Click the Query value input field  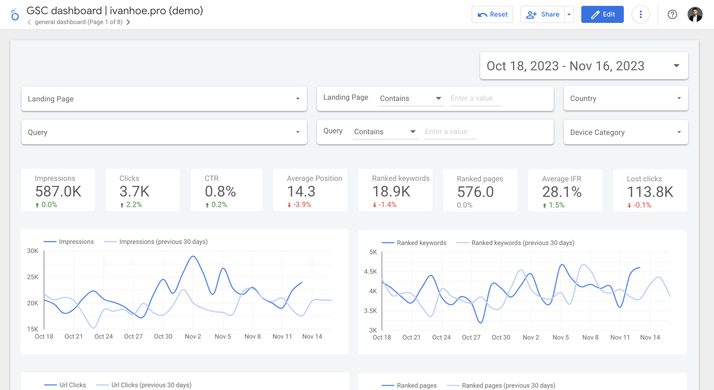(450, 131)
